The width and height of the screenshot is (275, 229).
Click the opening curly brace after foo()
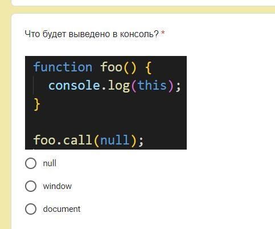(149, 67)
